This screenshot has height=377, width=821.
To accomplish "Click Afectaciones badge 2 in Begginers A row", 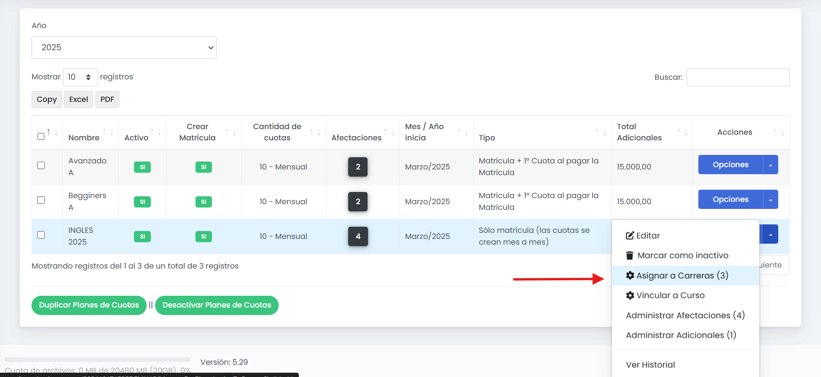I will click(358, 202).
